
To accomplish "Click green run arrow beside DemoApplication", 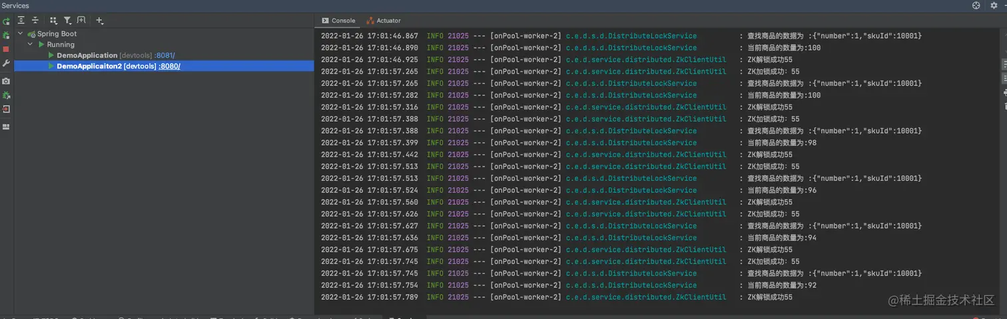I will [x=51, y=55].
